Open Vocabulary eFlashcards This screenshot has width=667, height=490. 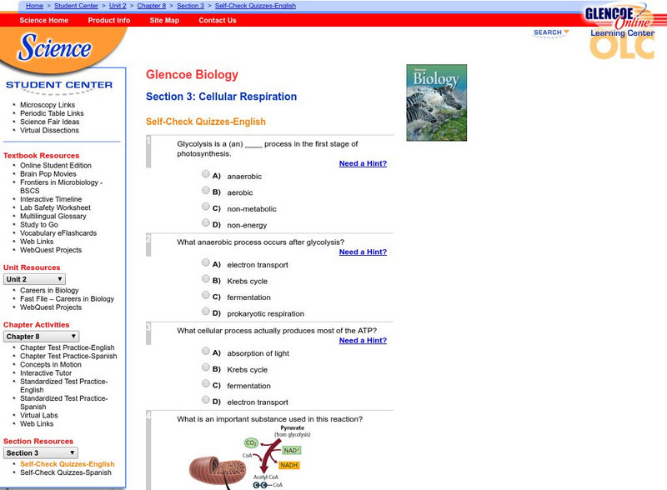(x=58, y=233)
